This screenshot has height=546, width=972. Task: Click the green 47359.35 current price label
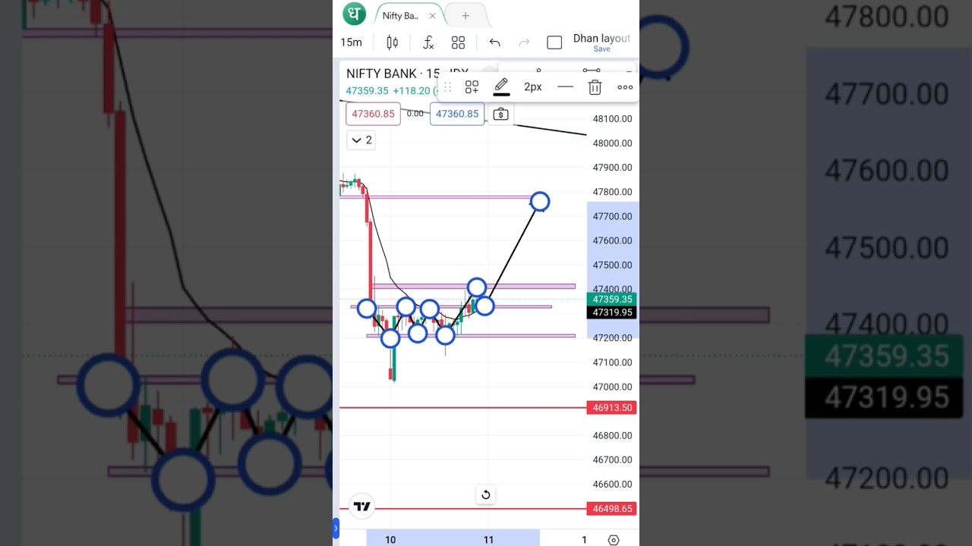click(612, 300)
